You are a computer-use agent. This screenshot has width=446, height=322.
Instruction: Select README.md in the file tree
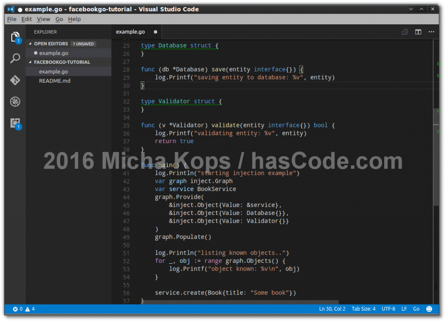tap(54, 80)
